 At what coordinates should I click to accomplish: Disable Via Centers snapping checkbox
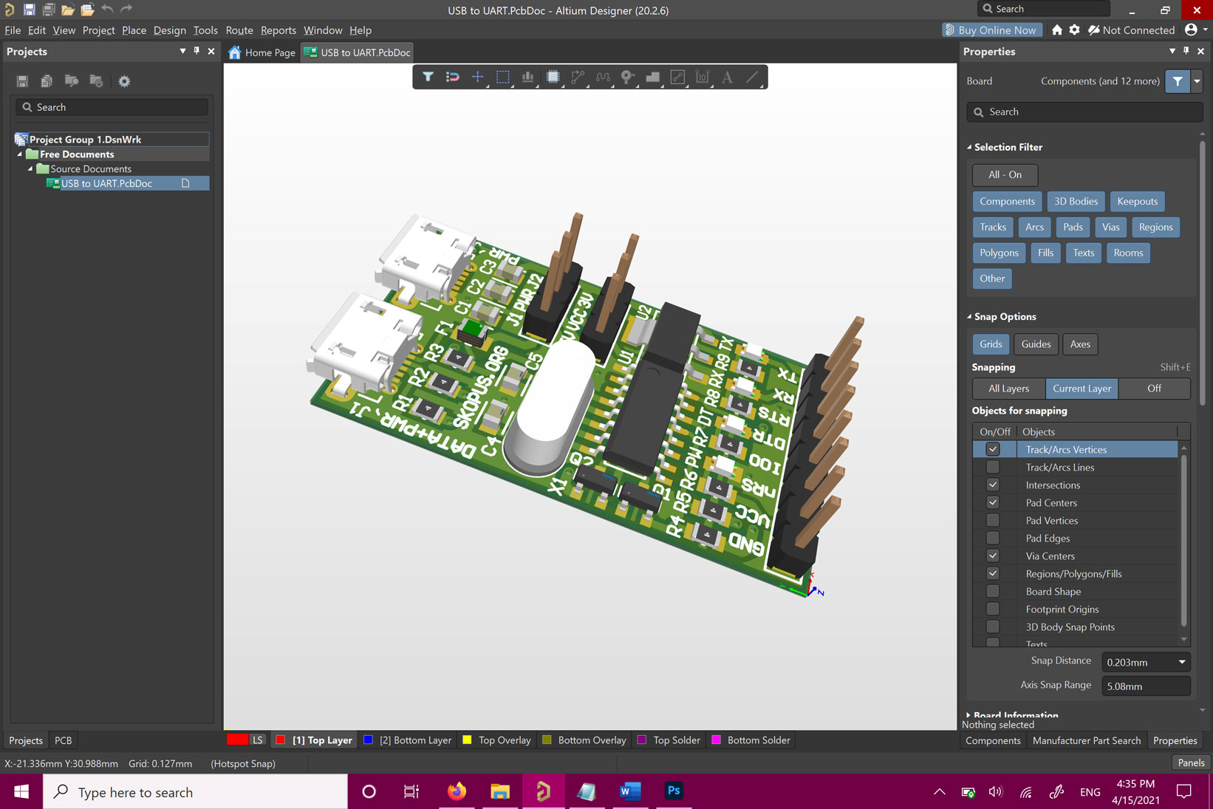pyautogui.click(x=993, y=556)
